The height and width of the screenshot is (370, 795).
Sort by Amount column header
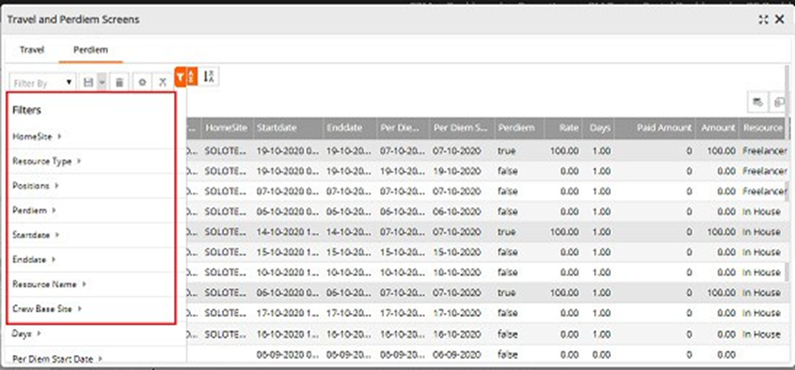(x=716, y=128)
